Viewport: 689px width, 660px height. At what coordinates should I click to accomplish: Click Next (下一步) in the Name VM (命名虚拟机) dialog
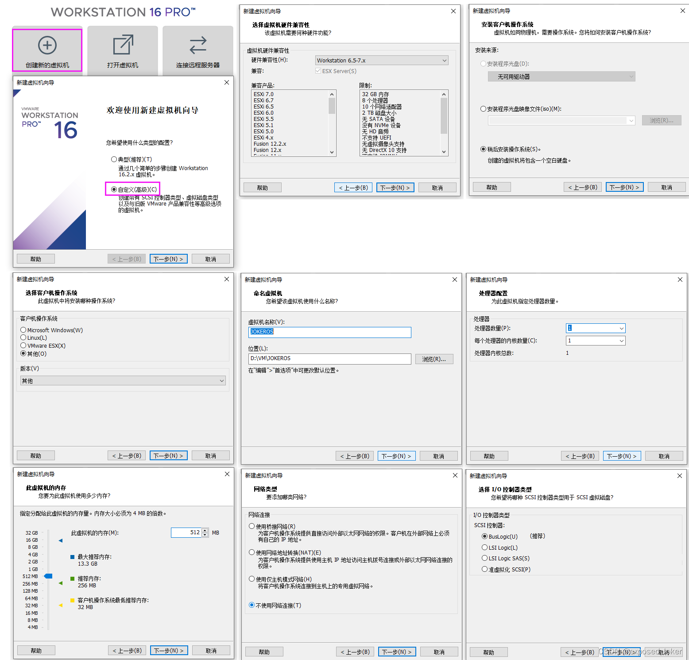396,456
